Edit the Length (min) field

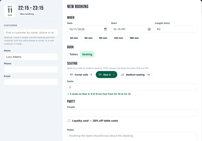[x=176, y=29]
